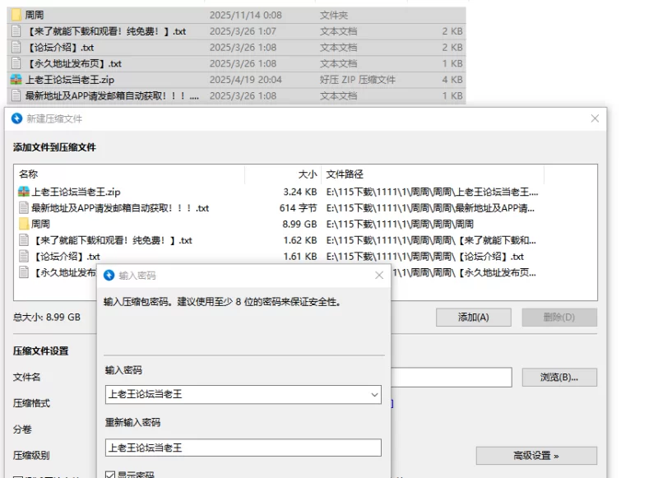Click the 重新输入密码 confirm field

click(243, 448)
